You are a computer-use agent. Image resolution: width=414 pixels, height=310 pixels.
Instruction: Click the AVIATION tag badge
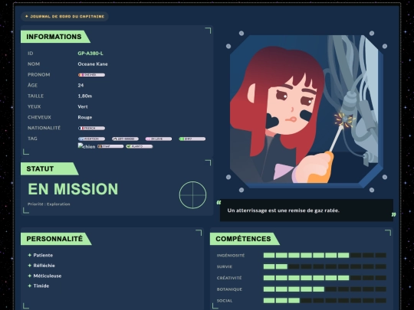click(x=91, y=139)
